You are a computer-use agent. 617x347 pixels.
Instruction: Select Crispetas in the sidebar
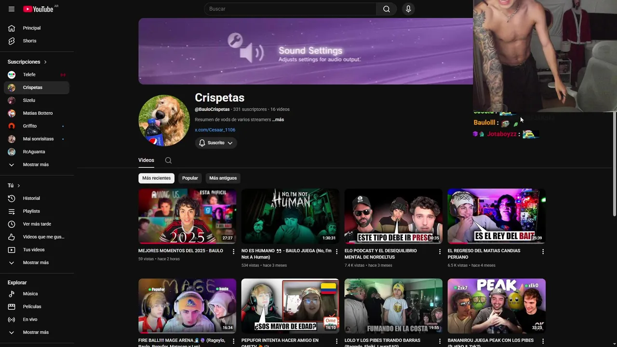[37, 88]
